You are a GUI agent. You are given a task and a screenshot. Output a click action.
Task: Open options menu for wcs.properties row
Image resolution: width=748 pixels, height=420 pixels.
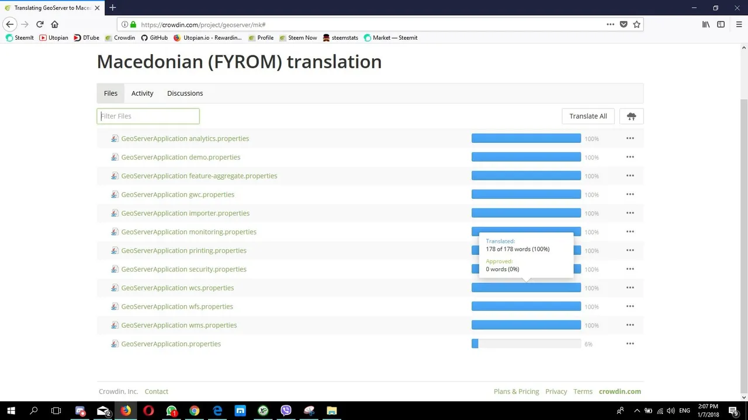click(630, 288)
